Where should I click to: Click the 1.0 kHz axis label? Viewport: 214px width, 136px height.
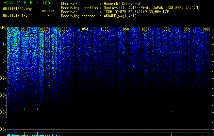(3, 61)
